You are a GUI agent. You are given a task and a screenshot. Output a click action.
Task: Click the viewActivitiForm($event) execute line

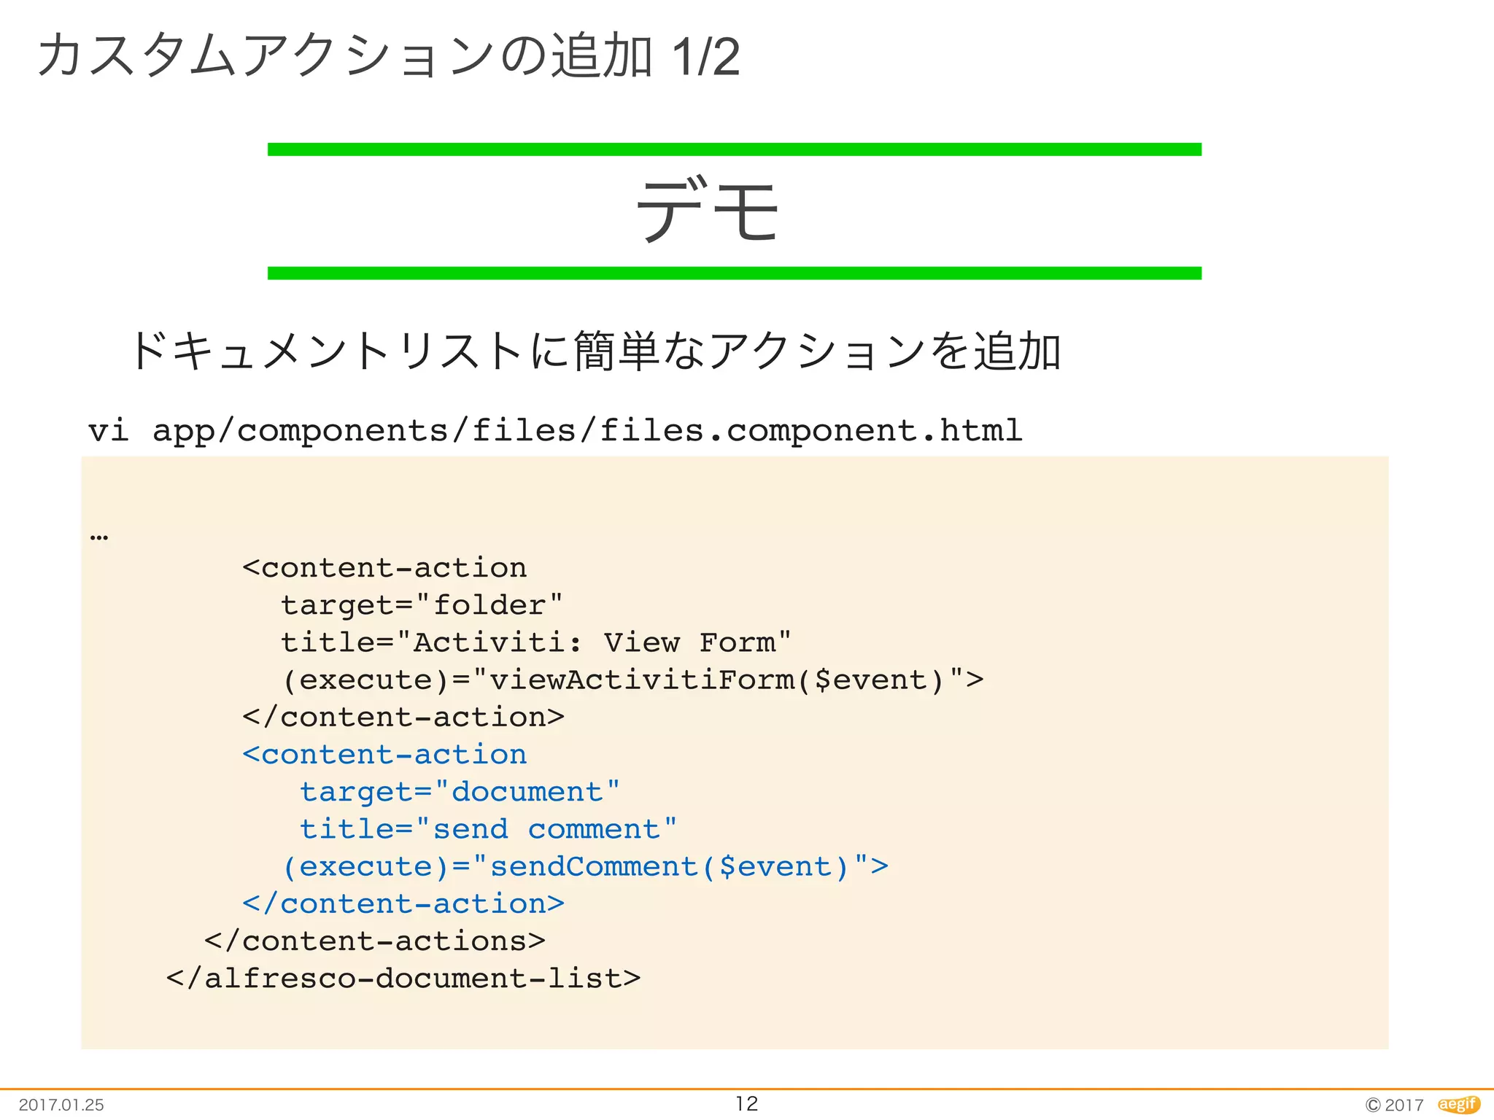tap(632, 680)
